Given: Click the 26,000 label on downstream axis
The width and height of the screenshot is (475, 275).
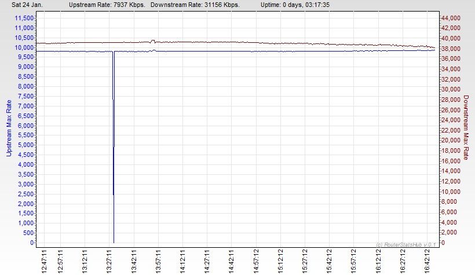Looking at the screenshot, I should tap(451, 110).
